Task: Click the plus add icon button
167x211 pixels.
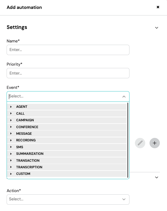Action: (x=155, y=143)
